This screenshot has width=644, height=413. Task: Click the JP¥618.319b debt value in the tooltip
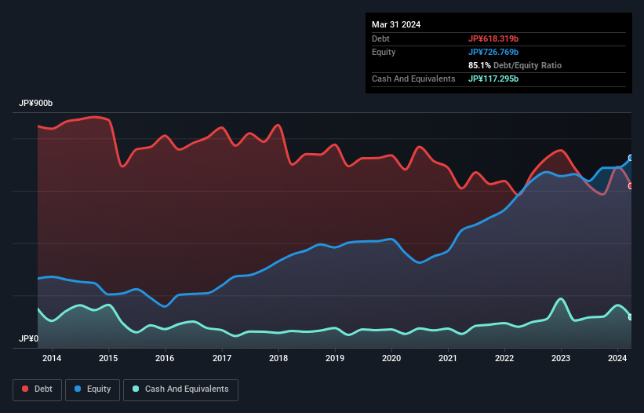(x=493, y=38)
